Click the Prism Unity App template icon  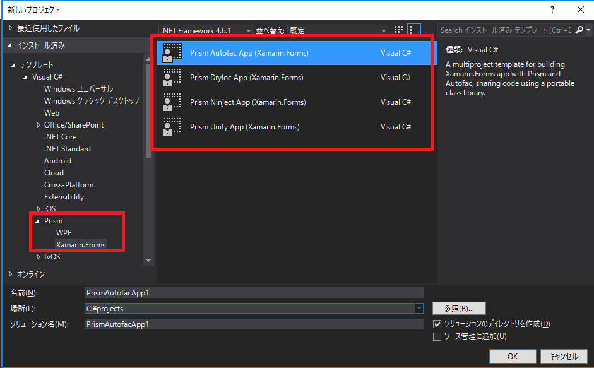click(x=172, y=127)
